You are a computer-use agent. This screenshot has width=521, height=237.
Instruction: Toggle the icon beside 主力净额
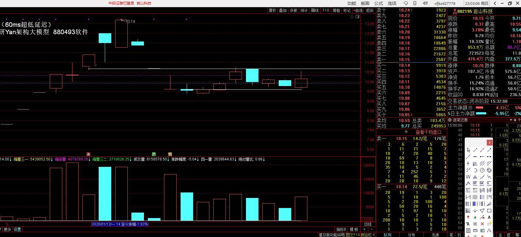pyautogui.click(x=470, y=108)
